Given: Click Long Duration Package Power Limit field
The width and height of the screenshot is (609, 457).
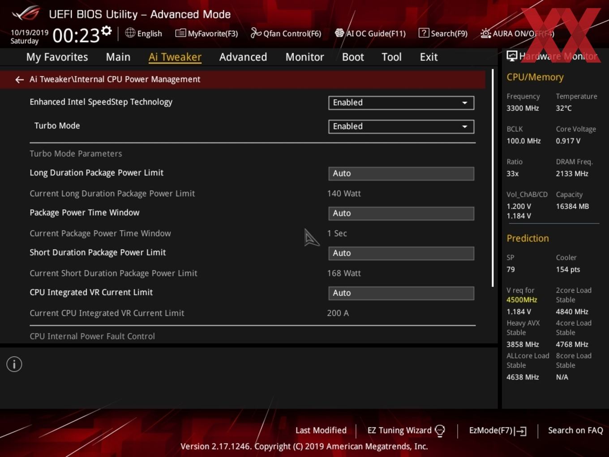Looking at the screenshot, I should [401, 173].
